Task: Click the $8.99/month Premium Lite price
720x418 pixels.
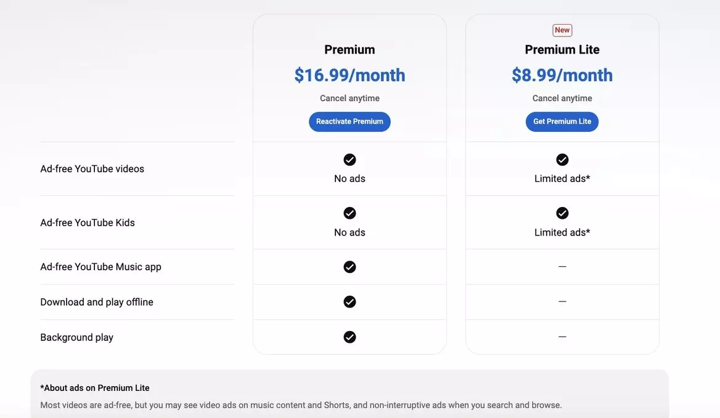Action: click(562, 75)
